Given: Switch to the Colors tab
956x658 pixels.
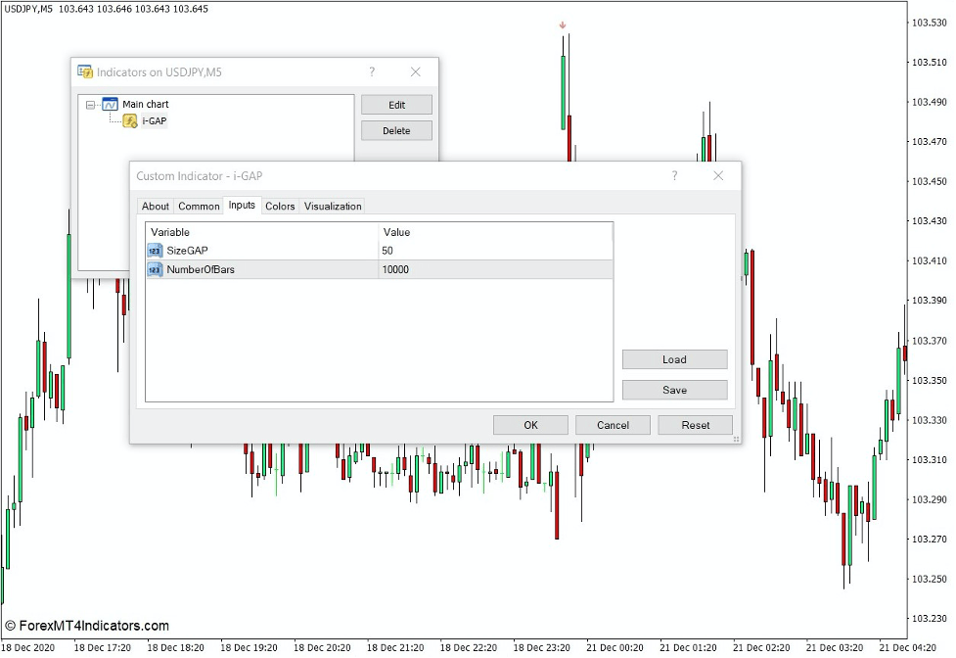Looking at the screenshot, I should click(x=280, y=206).
